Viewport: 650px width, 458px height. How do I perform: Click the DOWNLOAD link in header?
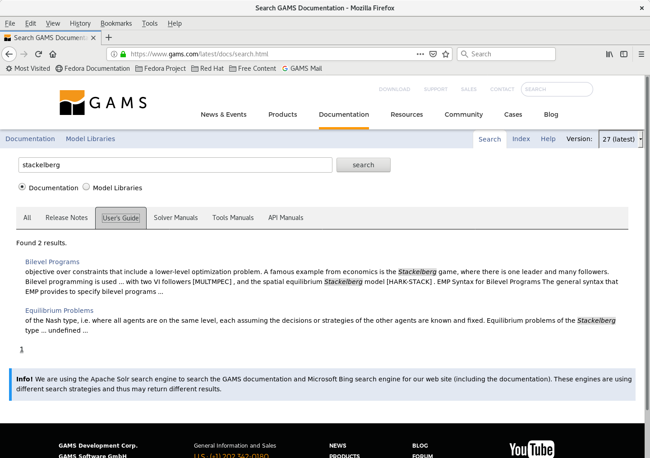(395, 89)
